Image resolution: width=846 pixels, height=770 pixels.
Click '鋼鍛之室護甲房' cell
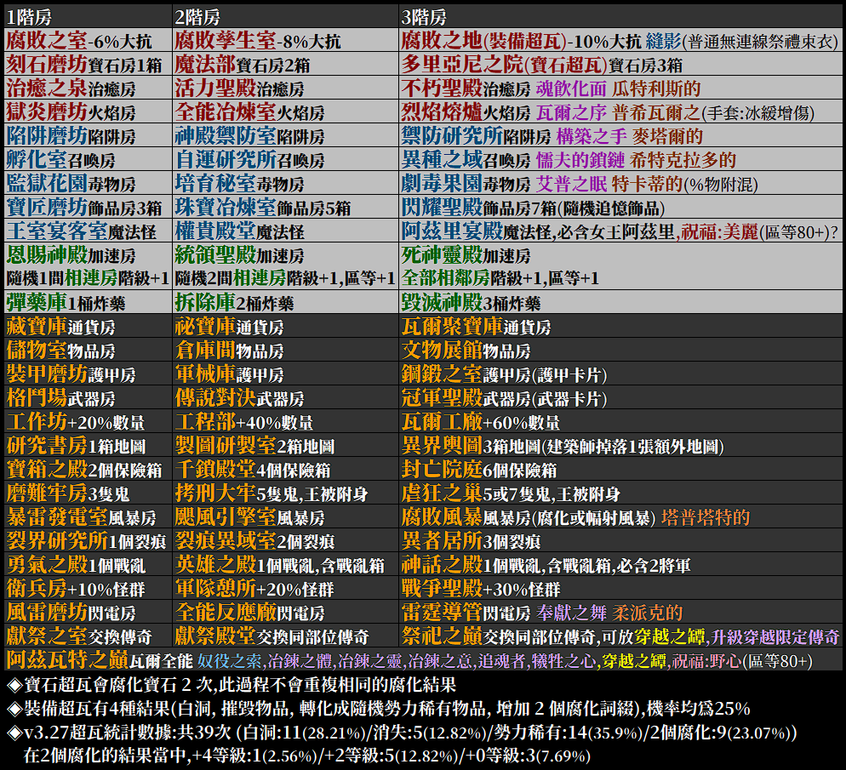[620, 374]
